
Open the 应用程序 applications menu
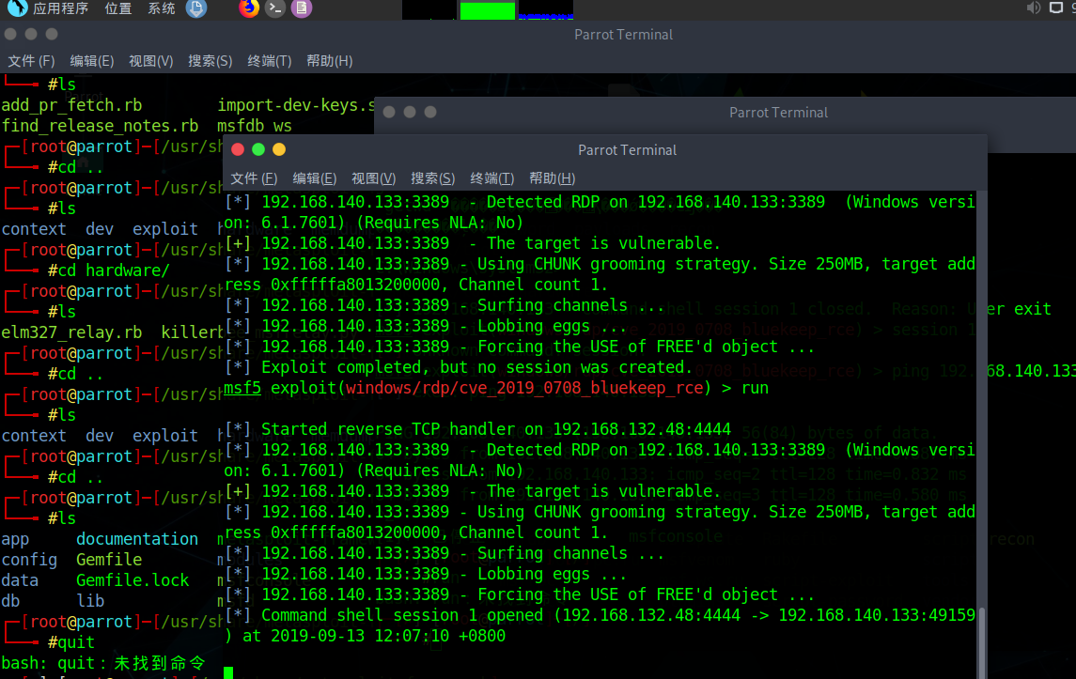[x=60, y=8]
